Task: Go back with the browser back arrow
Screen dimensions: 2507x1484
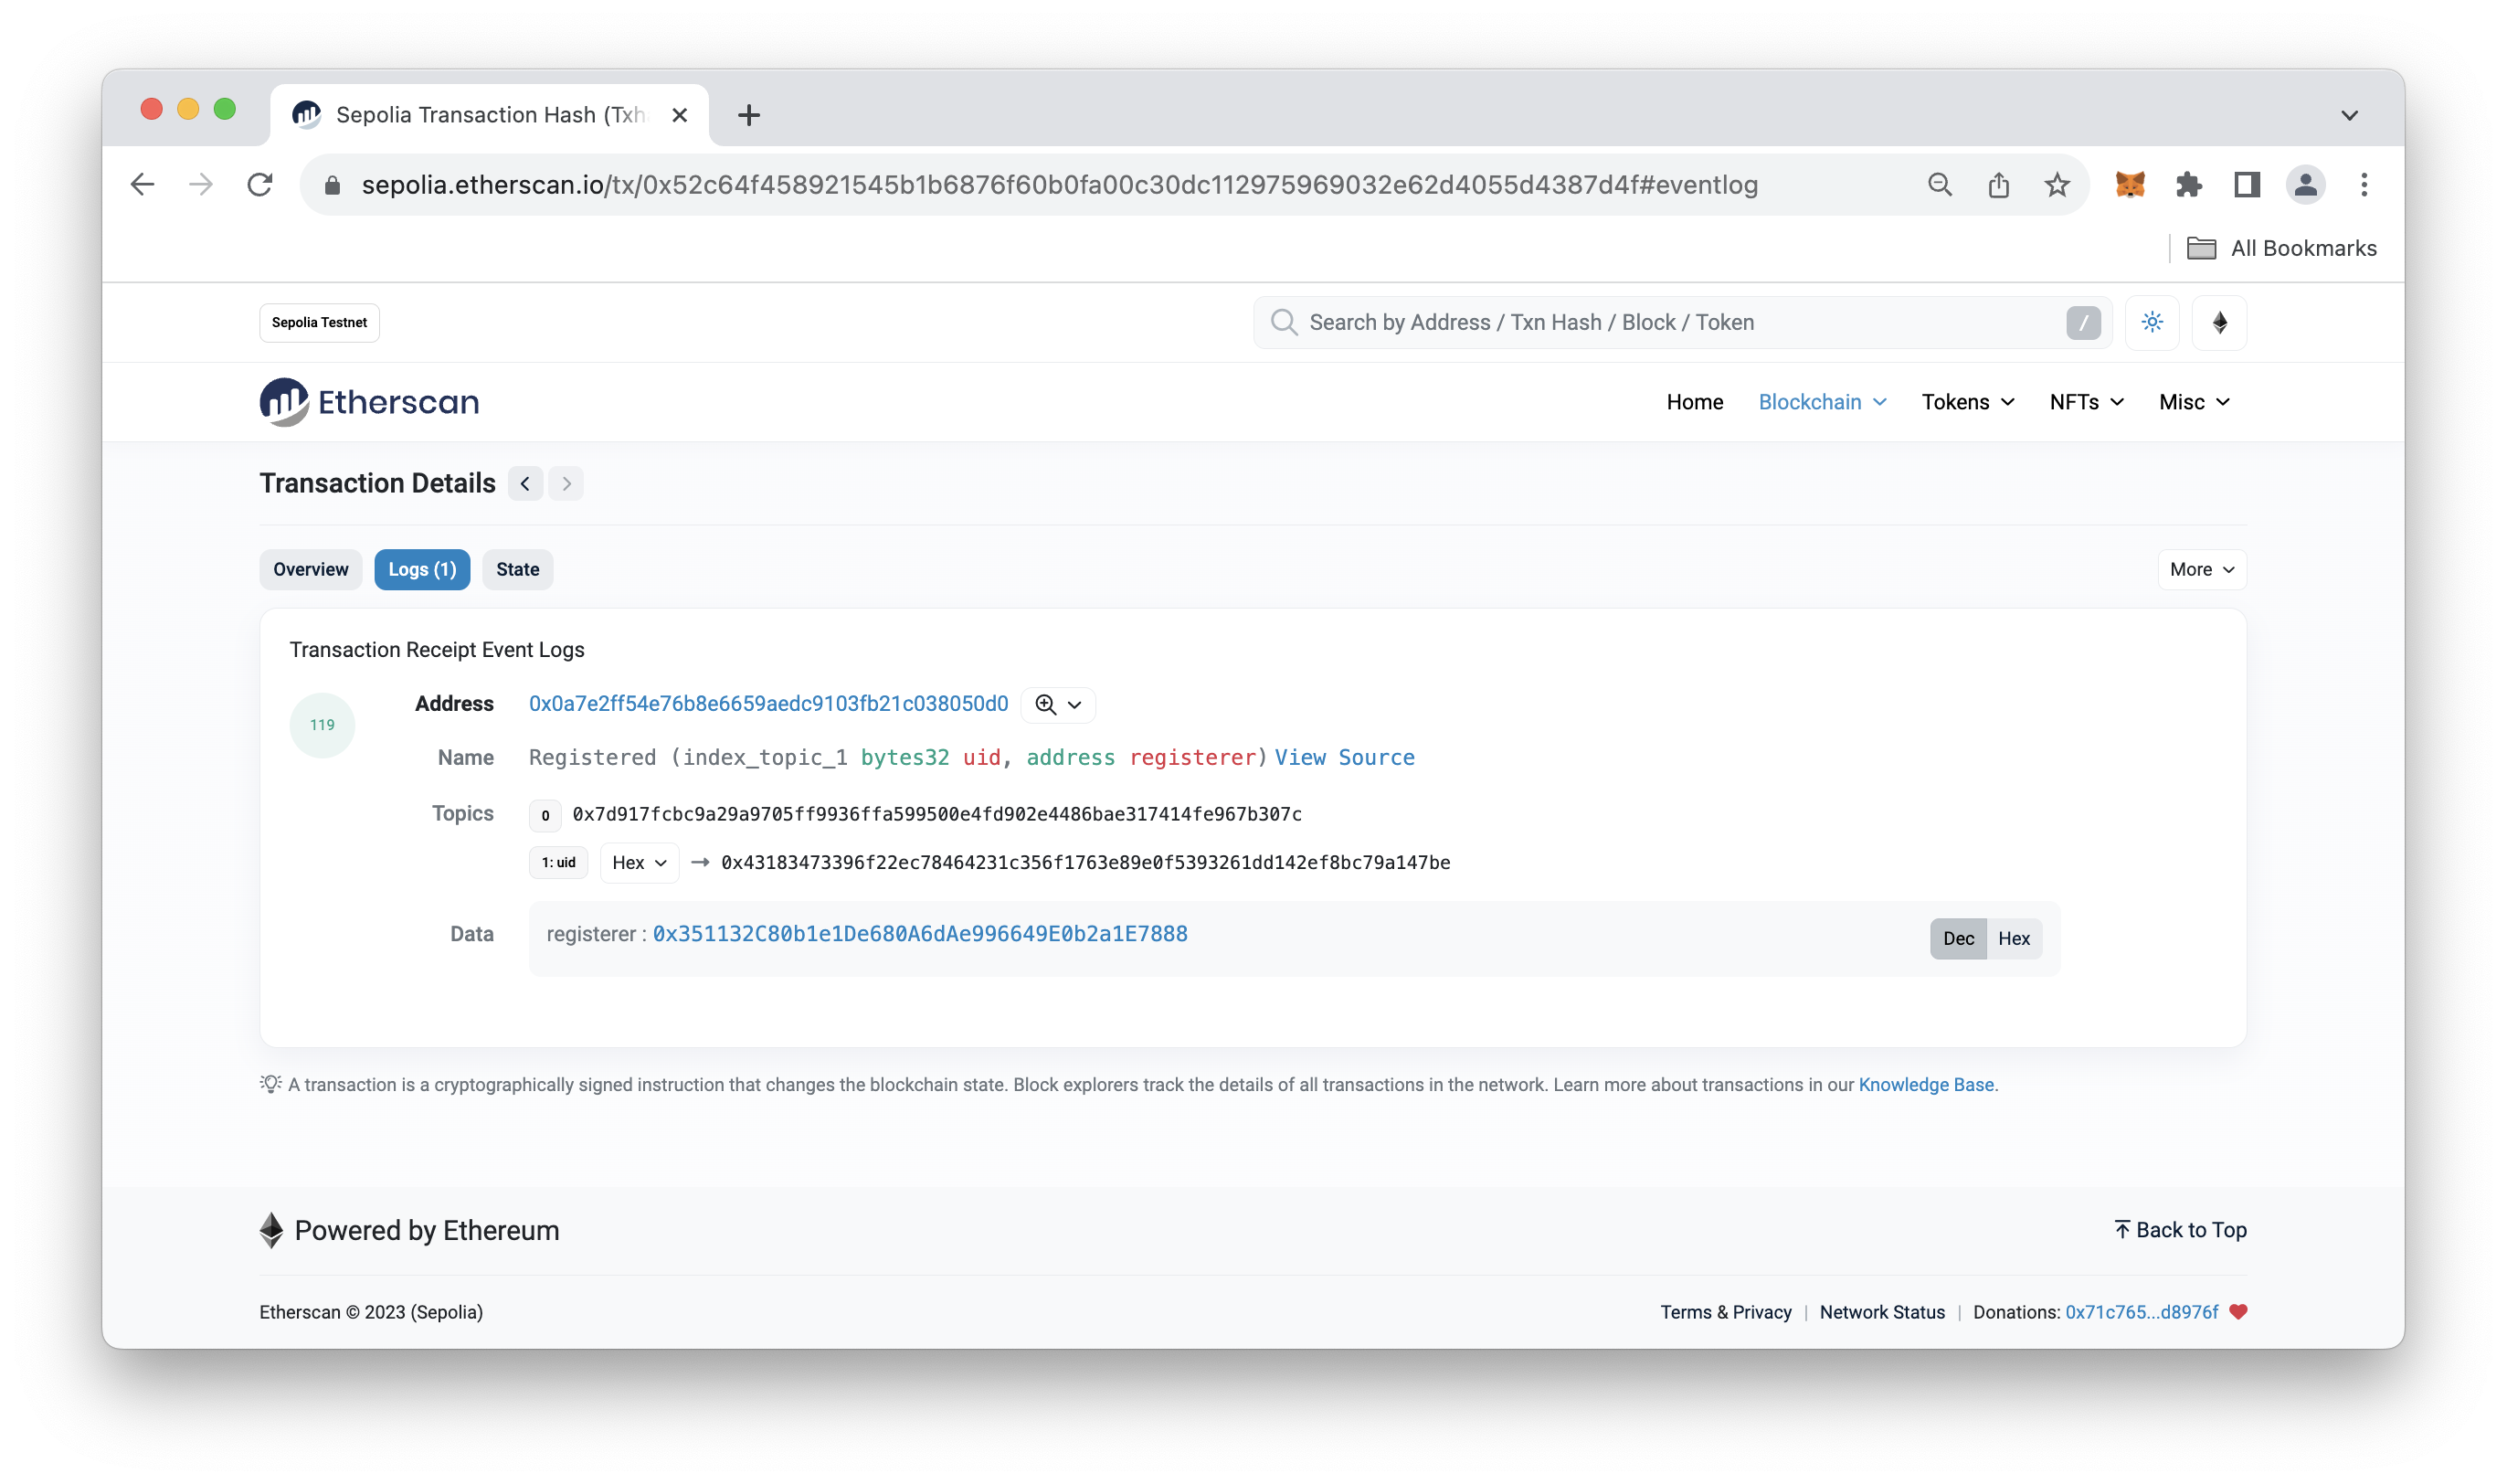Action: pyautogui.click(x=143, y=184)
